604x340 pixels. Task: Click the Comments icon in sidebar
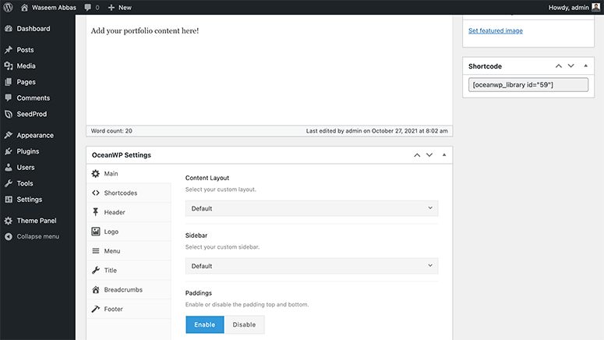(x=9, y=98)
